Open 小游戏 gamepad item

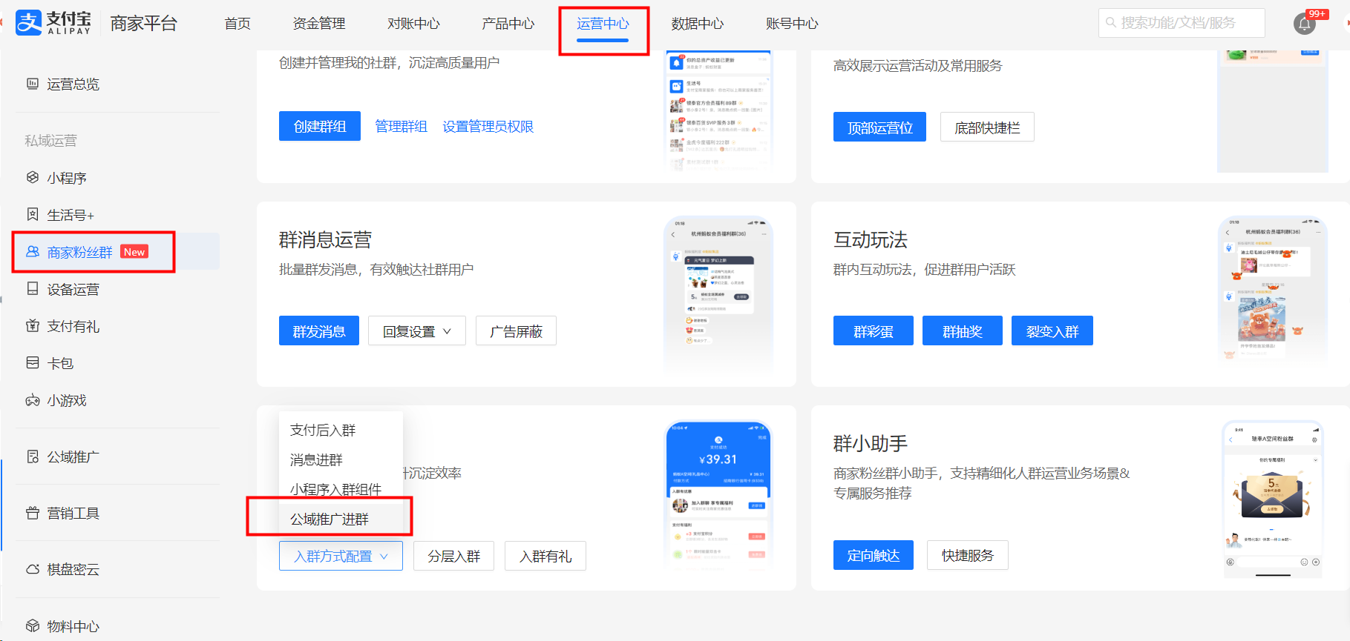[x=67, y=400]
